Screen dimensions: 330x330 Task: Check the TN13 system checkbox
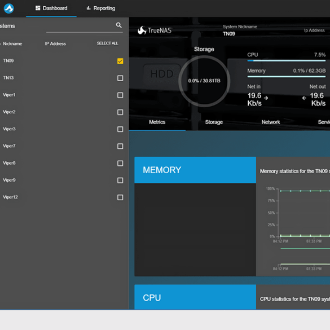tap(120, 78)
